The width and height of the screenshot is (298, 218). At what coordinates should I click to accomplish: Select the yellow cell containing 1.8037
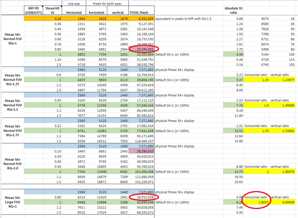pos(257,202)
